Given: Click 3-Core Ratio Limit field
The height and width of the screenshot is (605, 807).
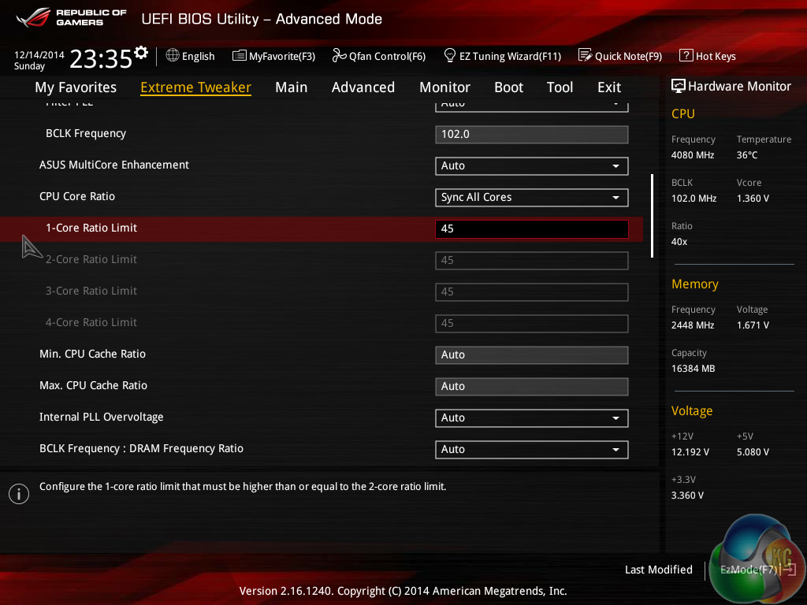Looking at the screenshot, I should (532, 291).
